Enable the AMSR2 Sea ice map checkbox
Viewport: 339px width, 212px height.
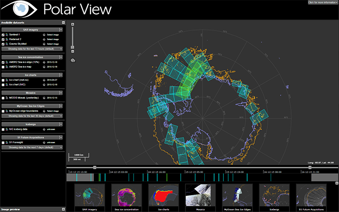(x=3, y=67)
